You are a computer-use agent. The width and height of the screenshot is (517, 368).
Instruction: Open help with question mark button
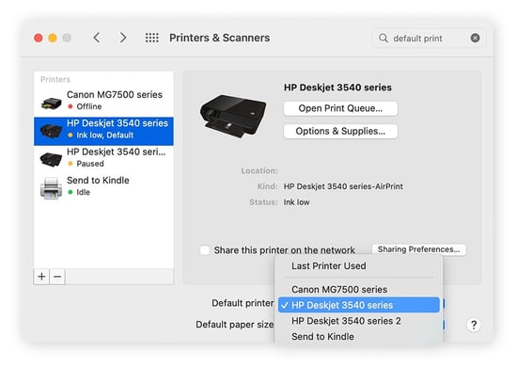pos(474,325)
